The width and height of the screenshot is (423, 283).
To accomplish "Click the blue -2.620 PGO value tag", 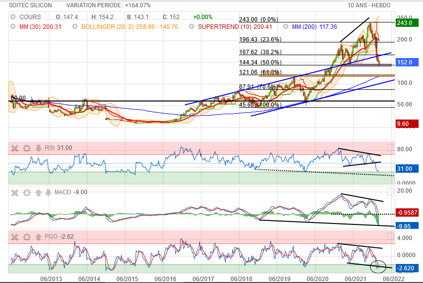I will click(x=407, y=268).
